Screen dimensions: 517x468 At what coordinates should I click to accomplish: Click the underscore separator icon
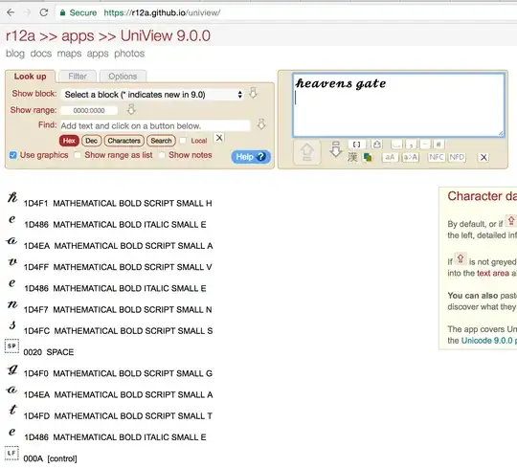[396, 145]
